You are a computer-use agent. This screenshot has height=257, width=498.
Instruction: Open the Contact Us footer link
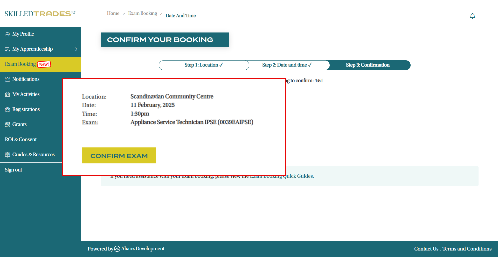(x=426, y=249)
